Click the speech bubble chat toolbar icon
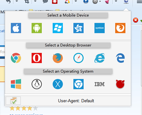 pyautogui.click(x=45, y=2)
